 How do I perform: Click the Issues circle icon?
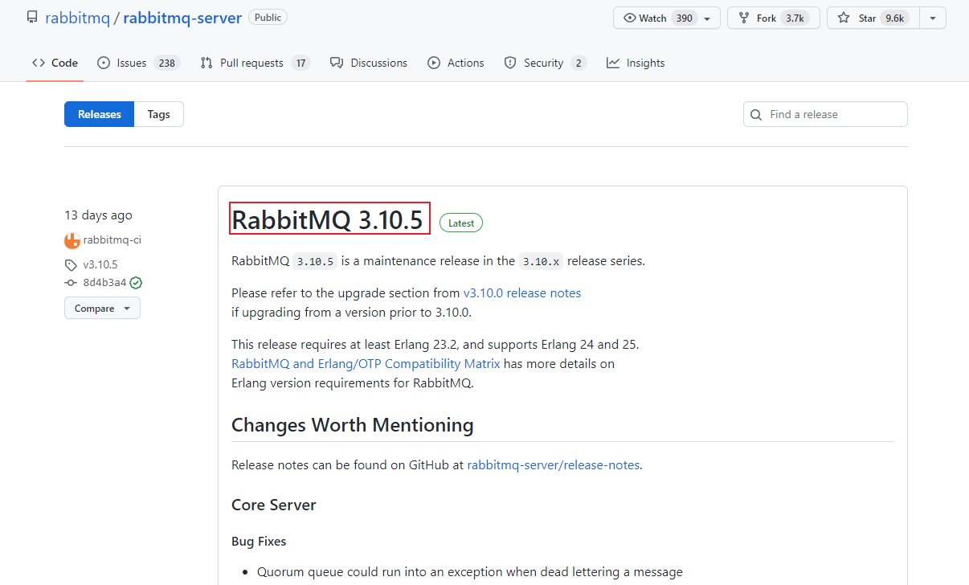(x=104, y=63)
